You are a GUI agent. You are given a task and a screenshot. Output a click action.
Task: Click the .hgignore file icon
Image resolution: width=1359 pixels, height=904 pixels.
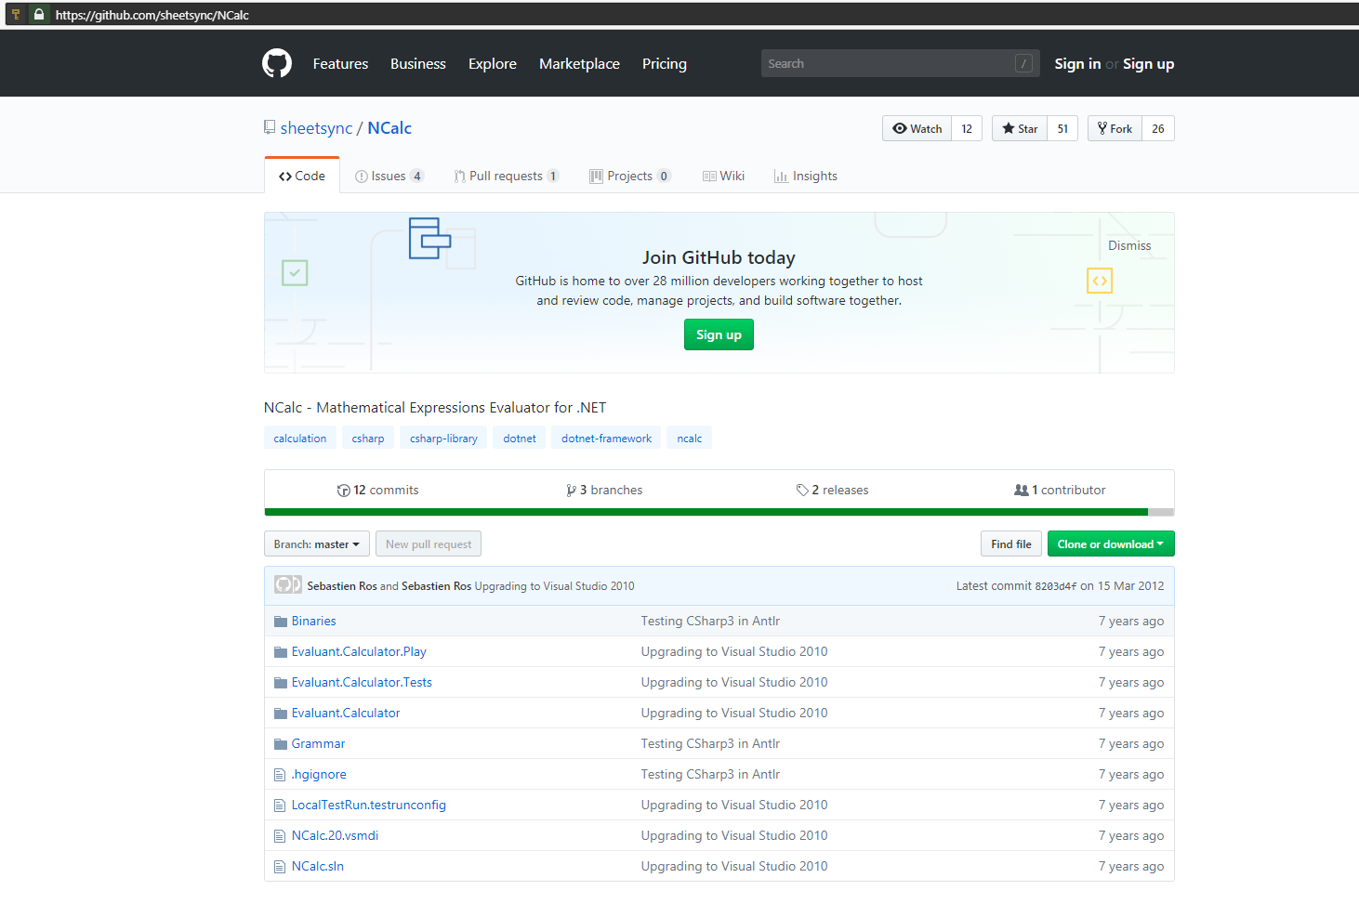[280, 775]
